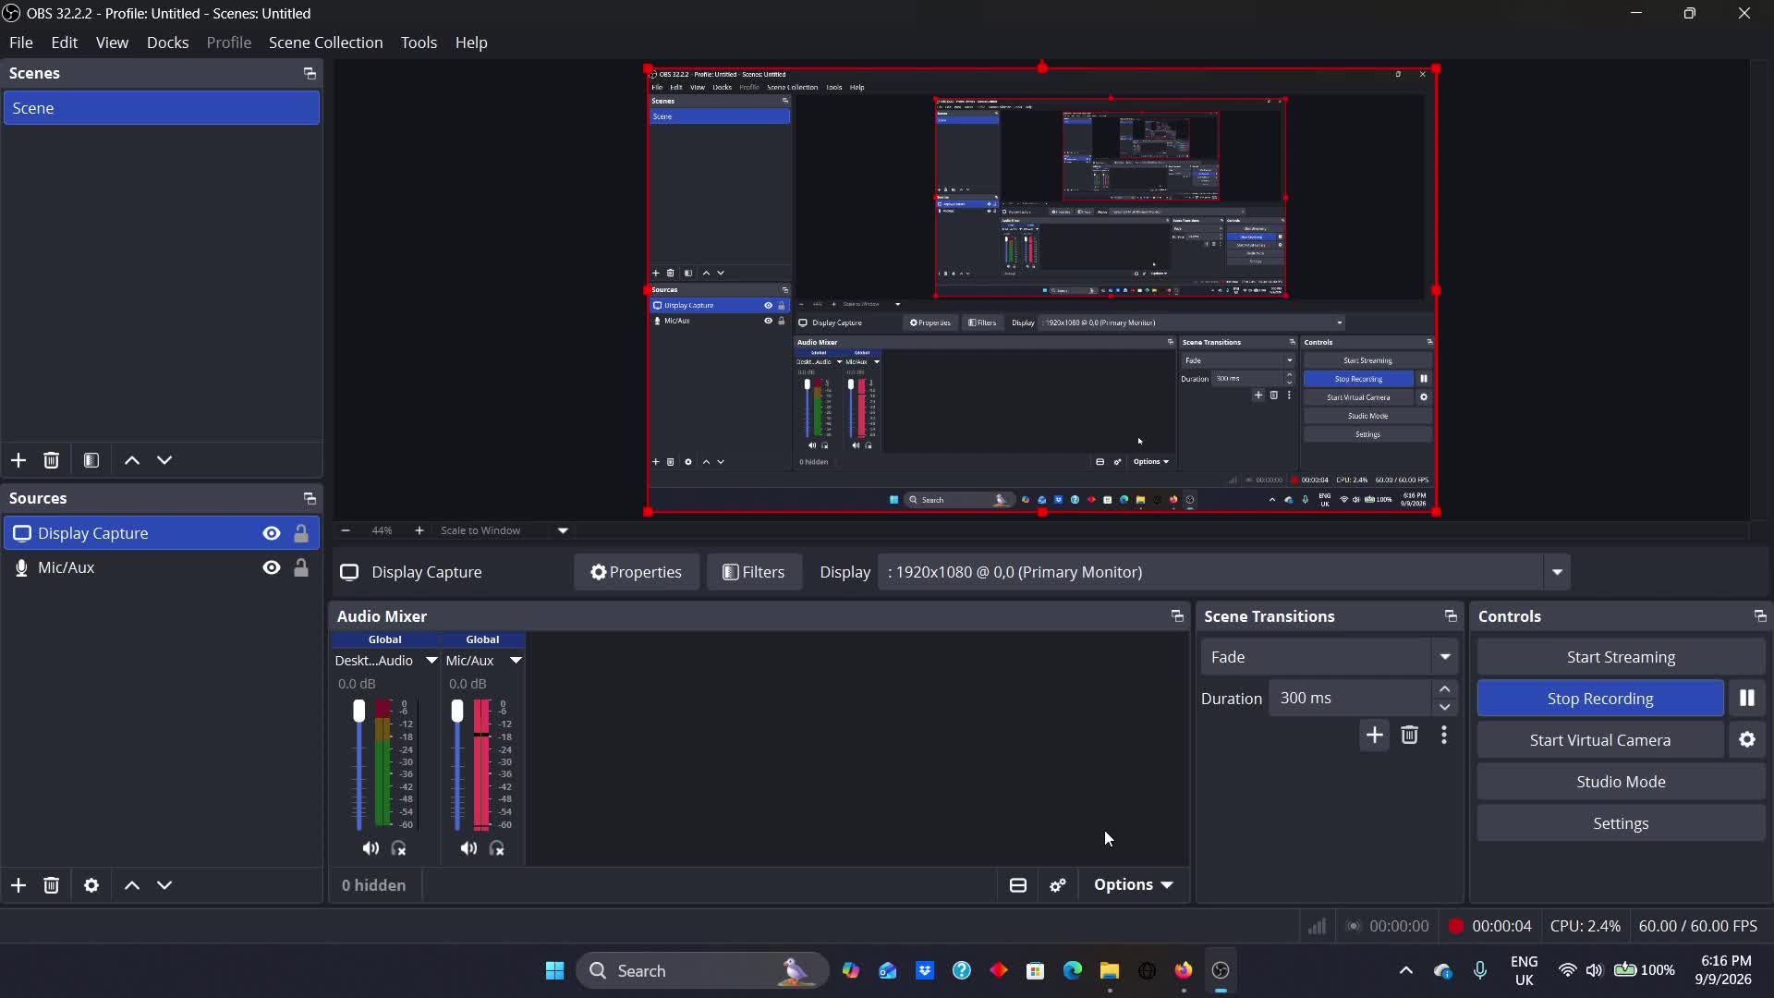This screenshot has height=998, width=1774.
Task: Show hidden system tray icons chevron
Action: click(x=1406, y=970)
